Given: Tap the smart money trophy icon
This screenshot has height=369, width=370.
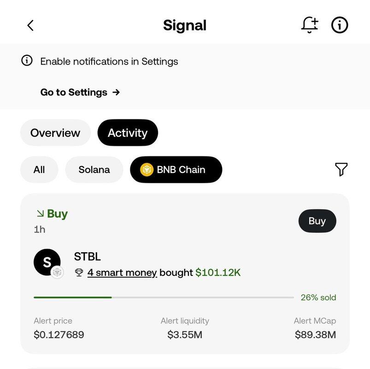Looking at the screenshot, I should pyautogui.click(x=79, y=273).
